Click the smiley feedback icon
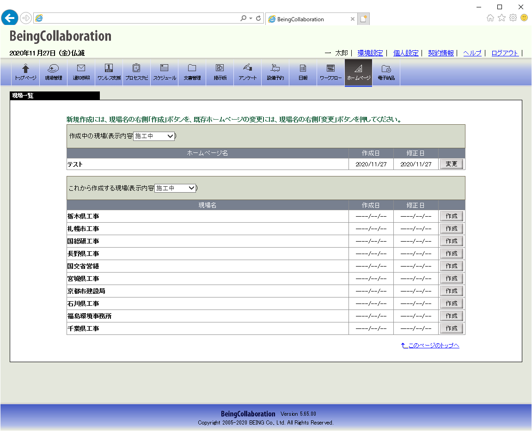 (524, 18)
